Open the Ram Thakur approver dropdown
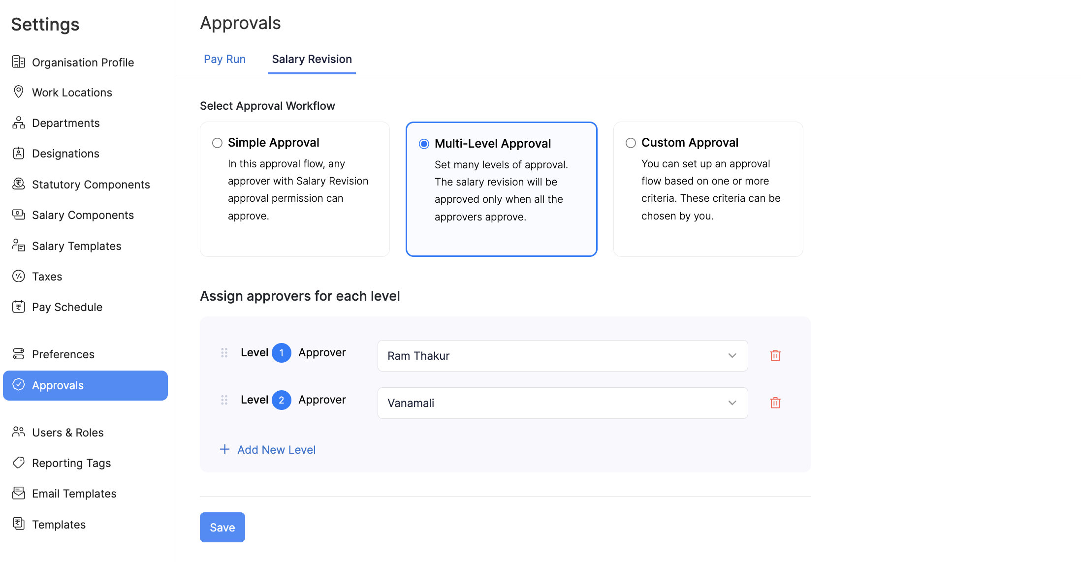The height and width of the screenshot is (562, 1081). point(732,355)
